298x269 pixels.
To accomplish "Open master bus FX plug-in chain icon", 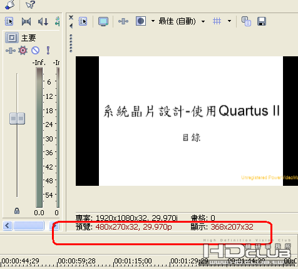I will tap(11, 51).
